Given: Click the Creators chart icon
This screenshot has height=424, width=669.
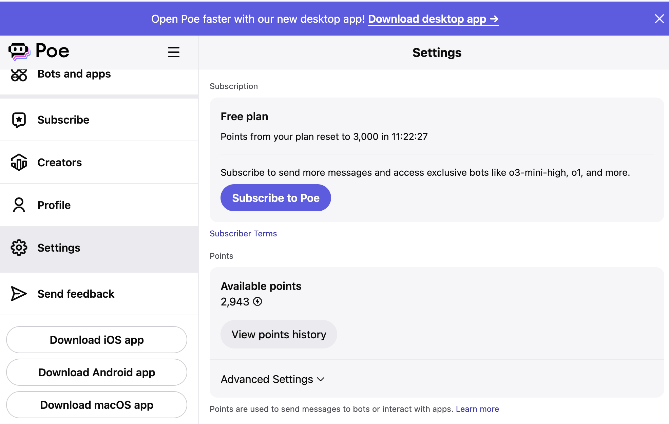Looking at the screenshot, I should 19,163.
